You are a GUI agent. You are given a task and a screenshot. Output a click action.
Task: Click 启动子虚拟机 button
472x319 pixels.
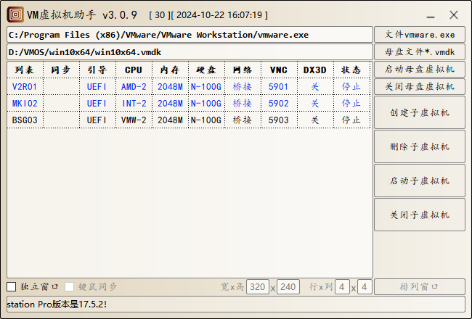tap(420, 181)
